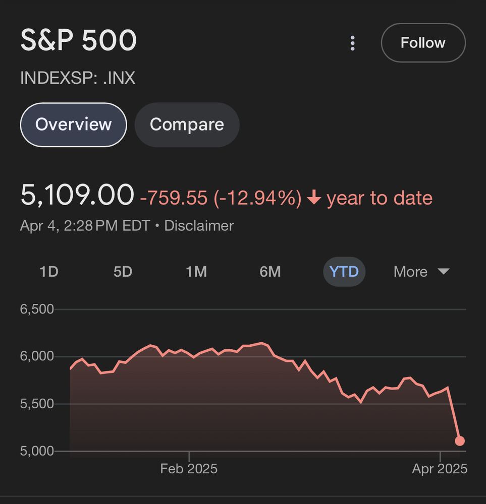This screenshot has width=486, height=504.
Task: Select the 1M time range
Action: (x=196, y=272)
